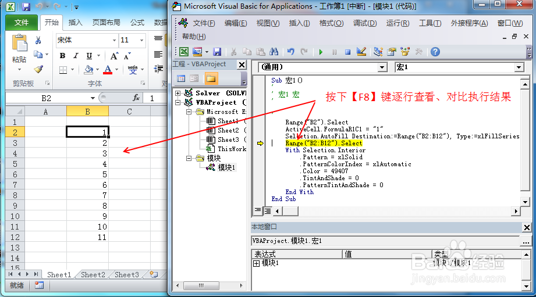
Task: Click Excel increase font size icon
Action: pos(114,56)
